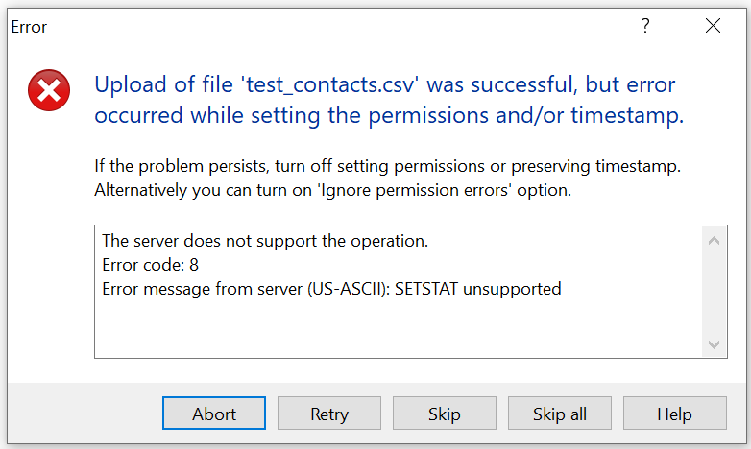Click the question mark help icon in title bar

[x=645, y=25]
